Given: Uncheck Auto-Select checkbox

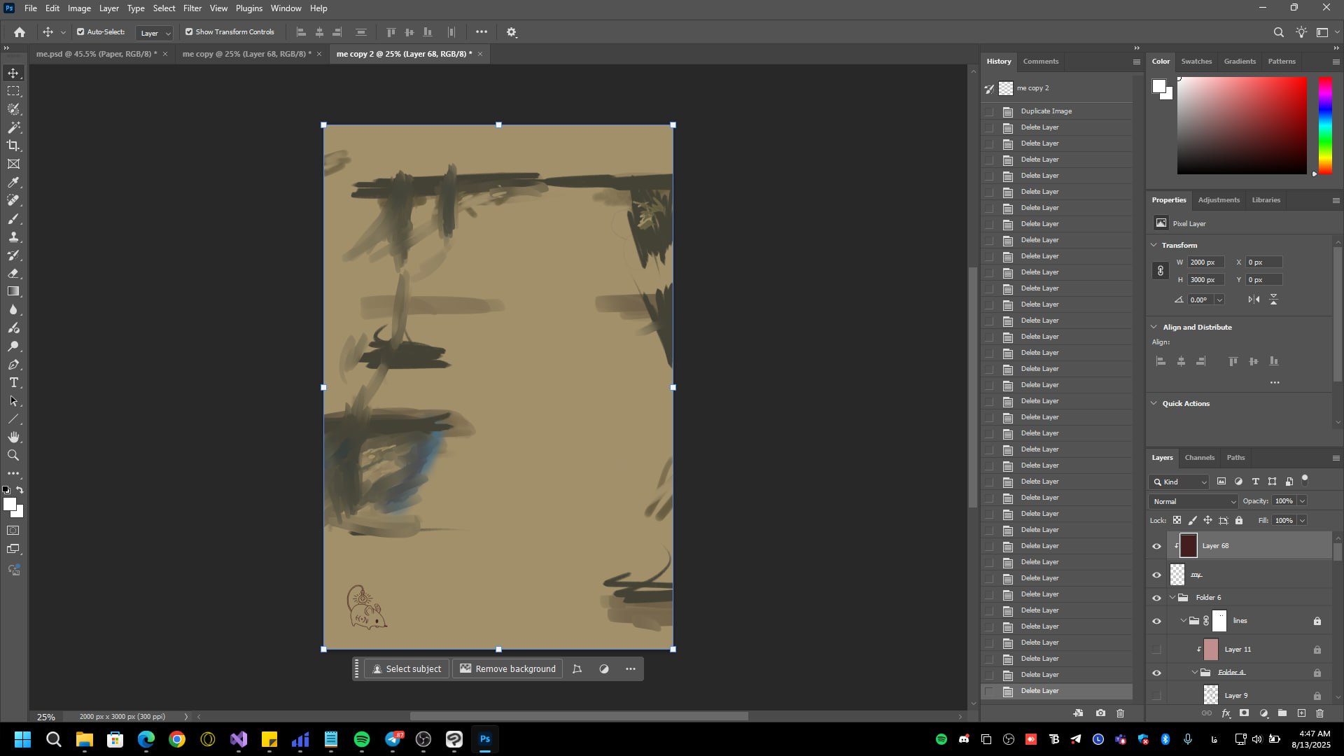Looking at the screenshot, I should 80,32.
